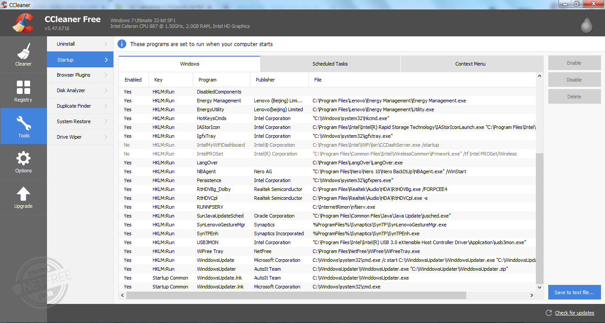Image resolution: width=605 pixels, height=323 pixels.
Task: Click the refresh icon beside Check for updates
Action: point(549,313)
